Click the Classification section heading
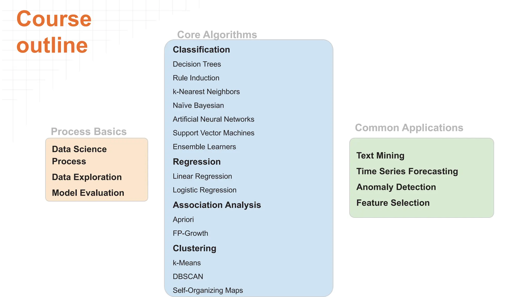The image size is (529, 297). point(201,50)
